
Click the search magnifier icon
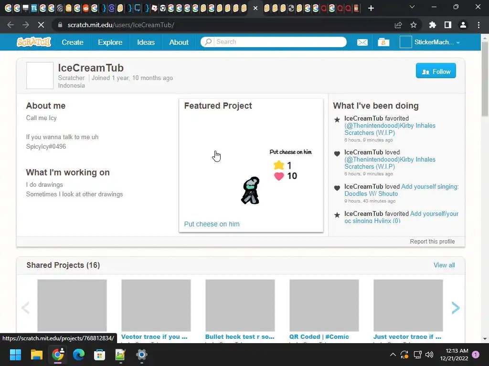click(x=208, y=42)
